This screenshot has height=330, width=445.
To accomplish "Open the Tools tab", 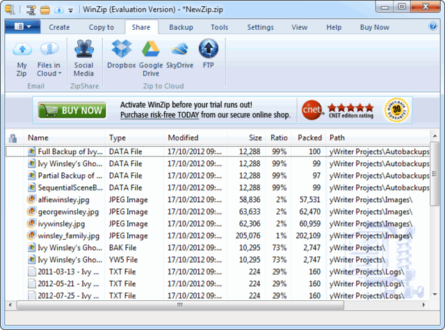I will [220, 27].
